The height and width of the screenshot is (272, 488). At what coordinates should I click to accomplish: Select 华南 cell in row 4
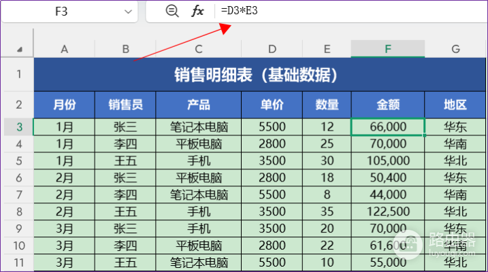[455, 144]
